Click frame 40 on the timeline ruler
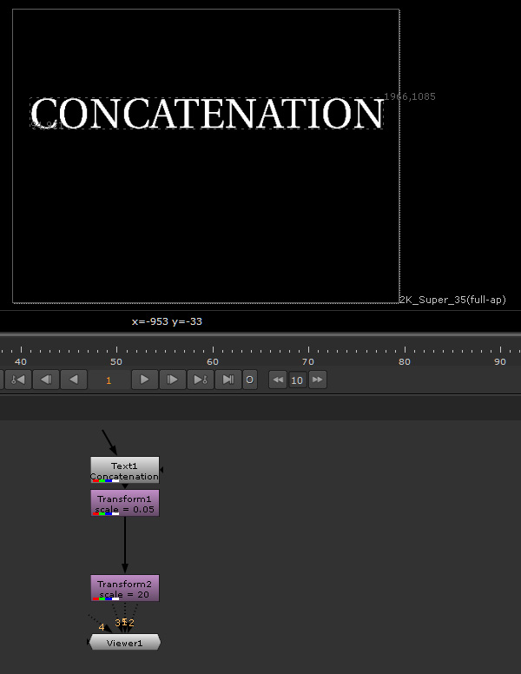Screen dimensions: 521x674 (x=21, y=361)
